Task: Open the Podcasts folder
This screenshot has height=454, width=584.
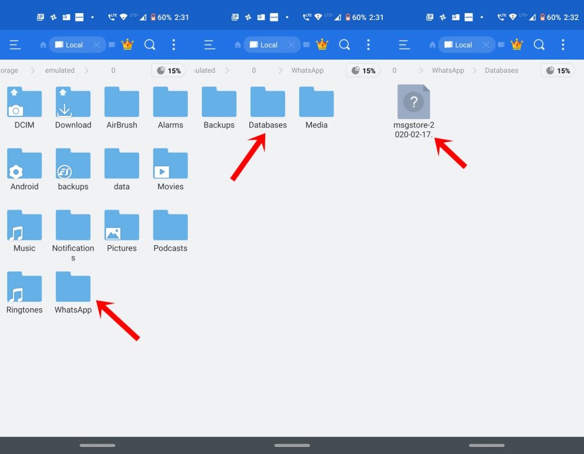Action: tap(170, 226)
